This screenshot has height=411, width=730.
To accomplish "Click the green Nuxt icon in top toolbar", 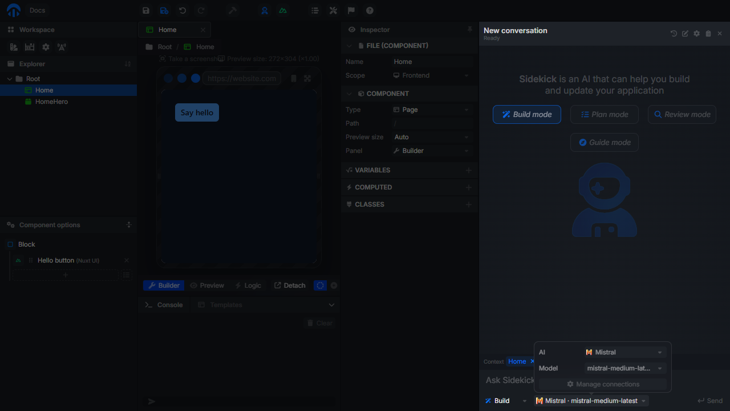I will tap(283, 10).
